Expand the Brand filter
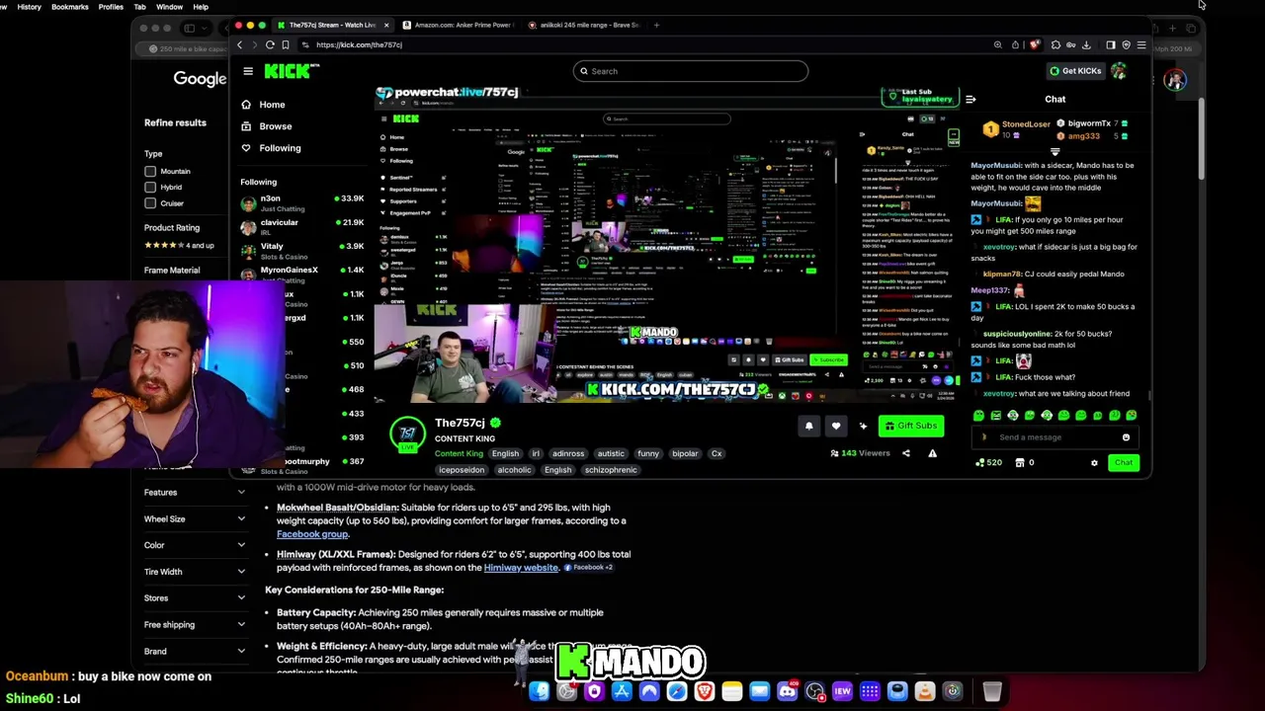 tap(195, 652)
